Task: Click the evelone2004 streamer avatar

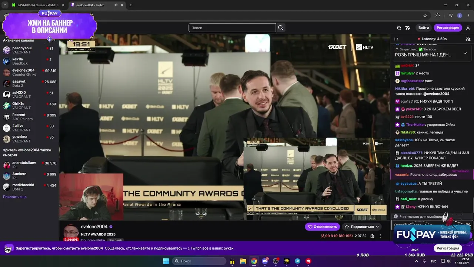Action: tap(70, 232)
